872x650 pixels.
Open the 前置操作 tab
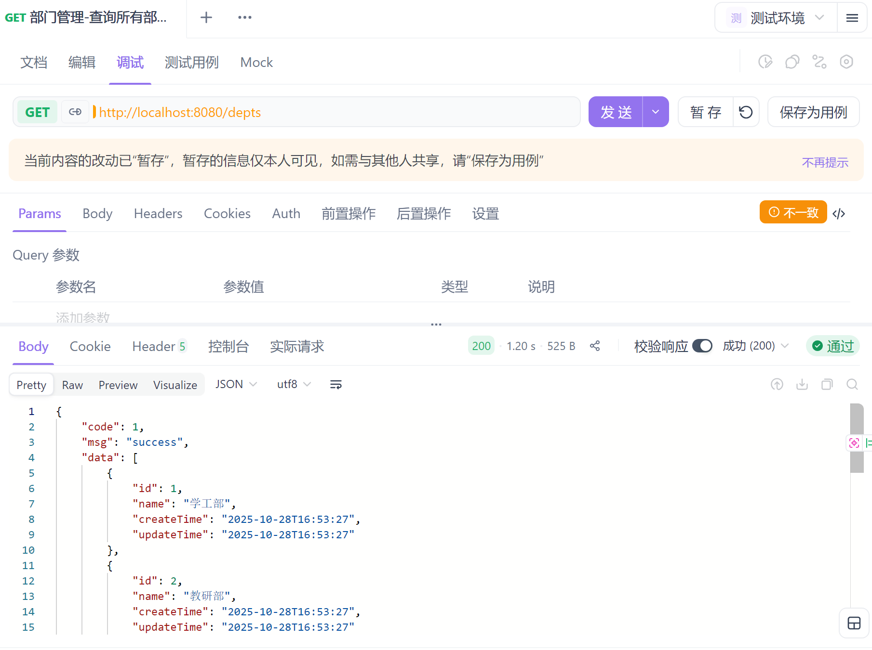(349, 213)
